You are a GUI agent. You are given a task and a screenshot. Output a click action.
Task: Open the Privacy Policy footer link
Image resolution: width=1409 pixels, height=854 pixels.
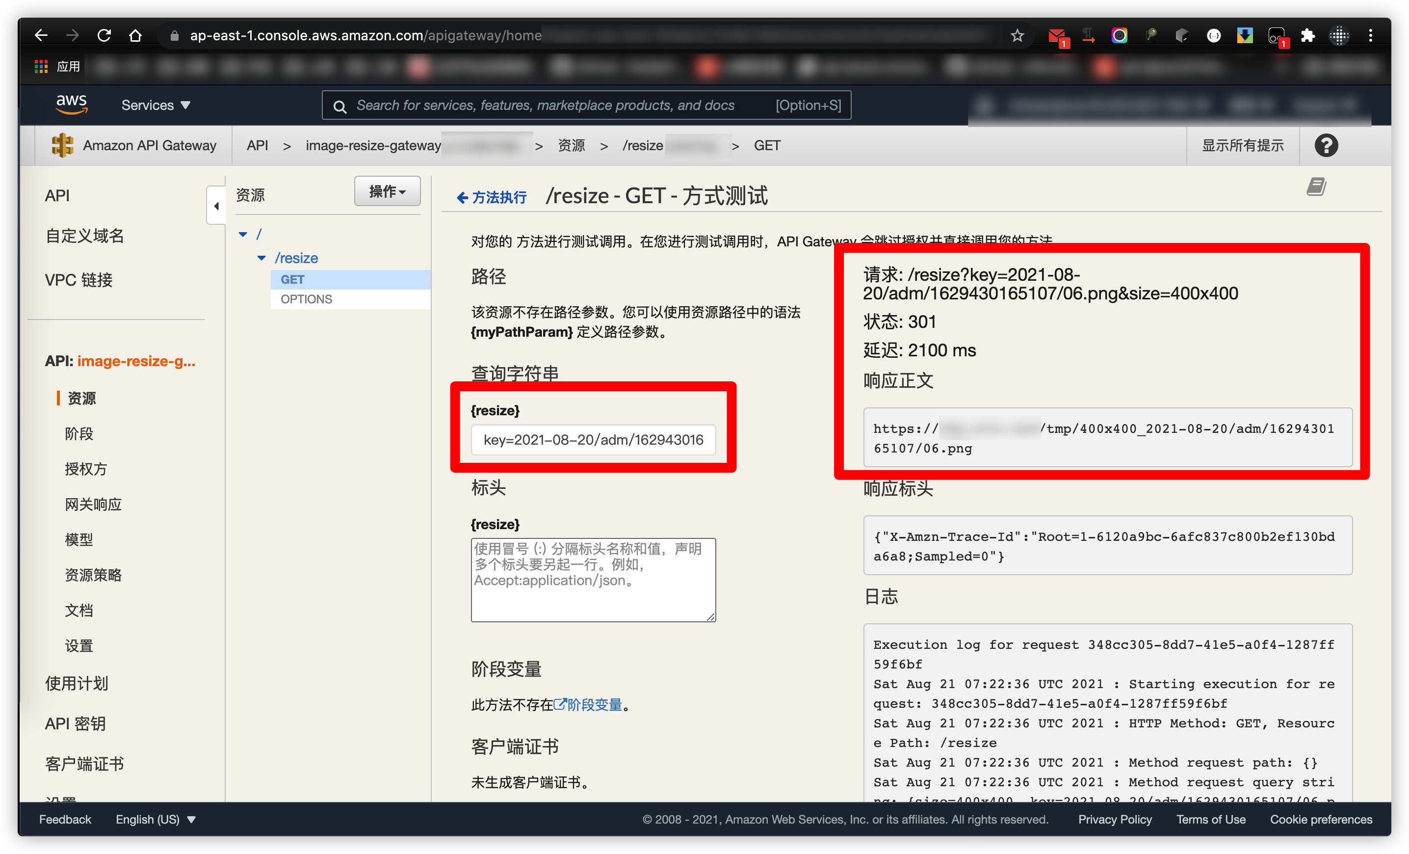coord(1115,819)
